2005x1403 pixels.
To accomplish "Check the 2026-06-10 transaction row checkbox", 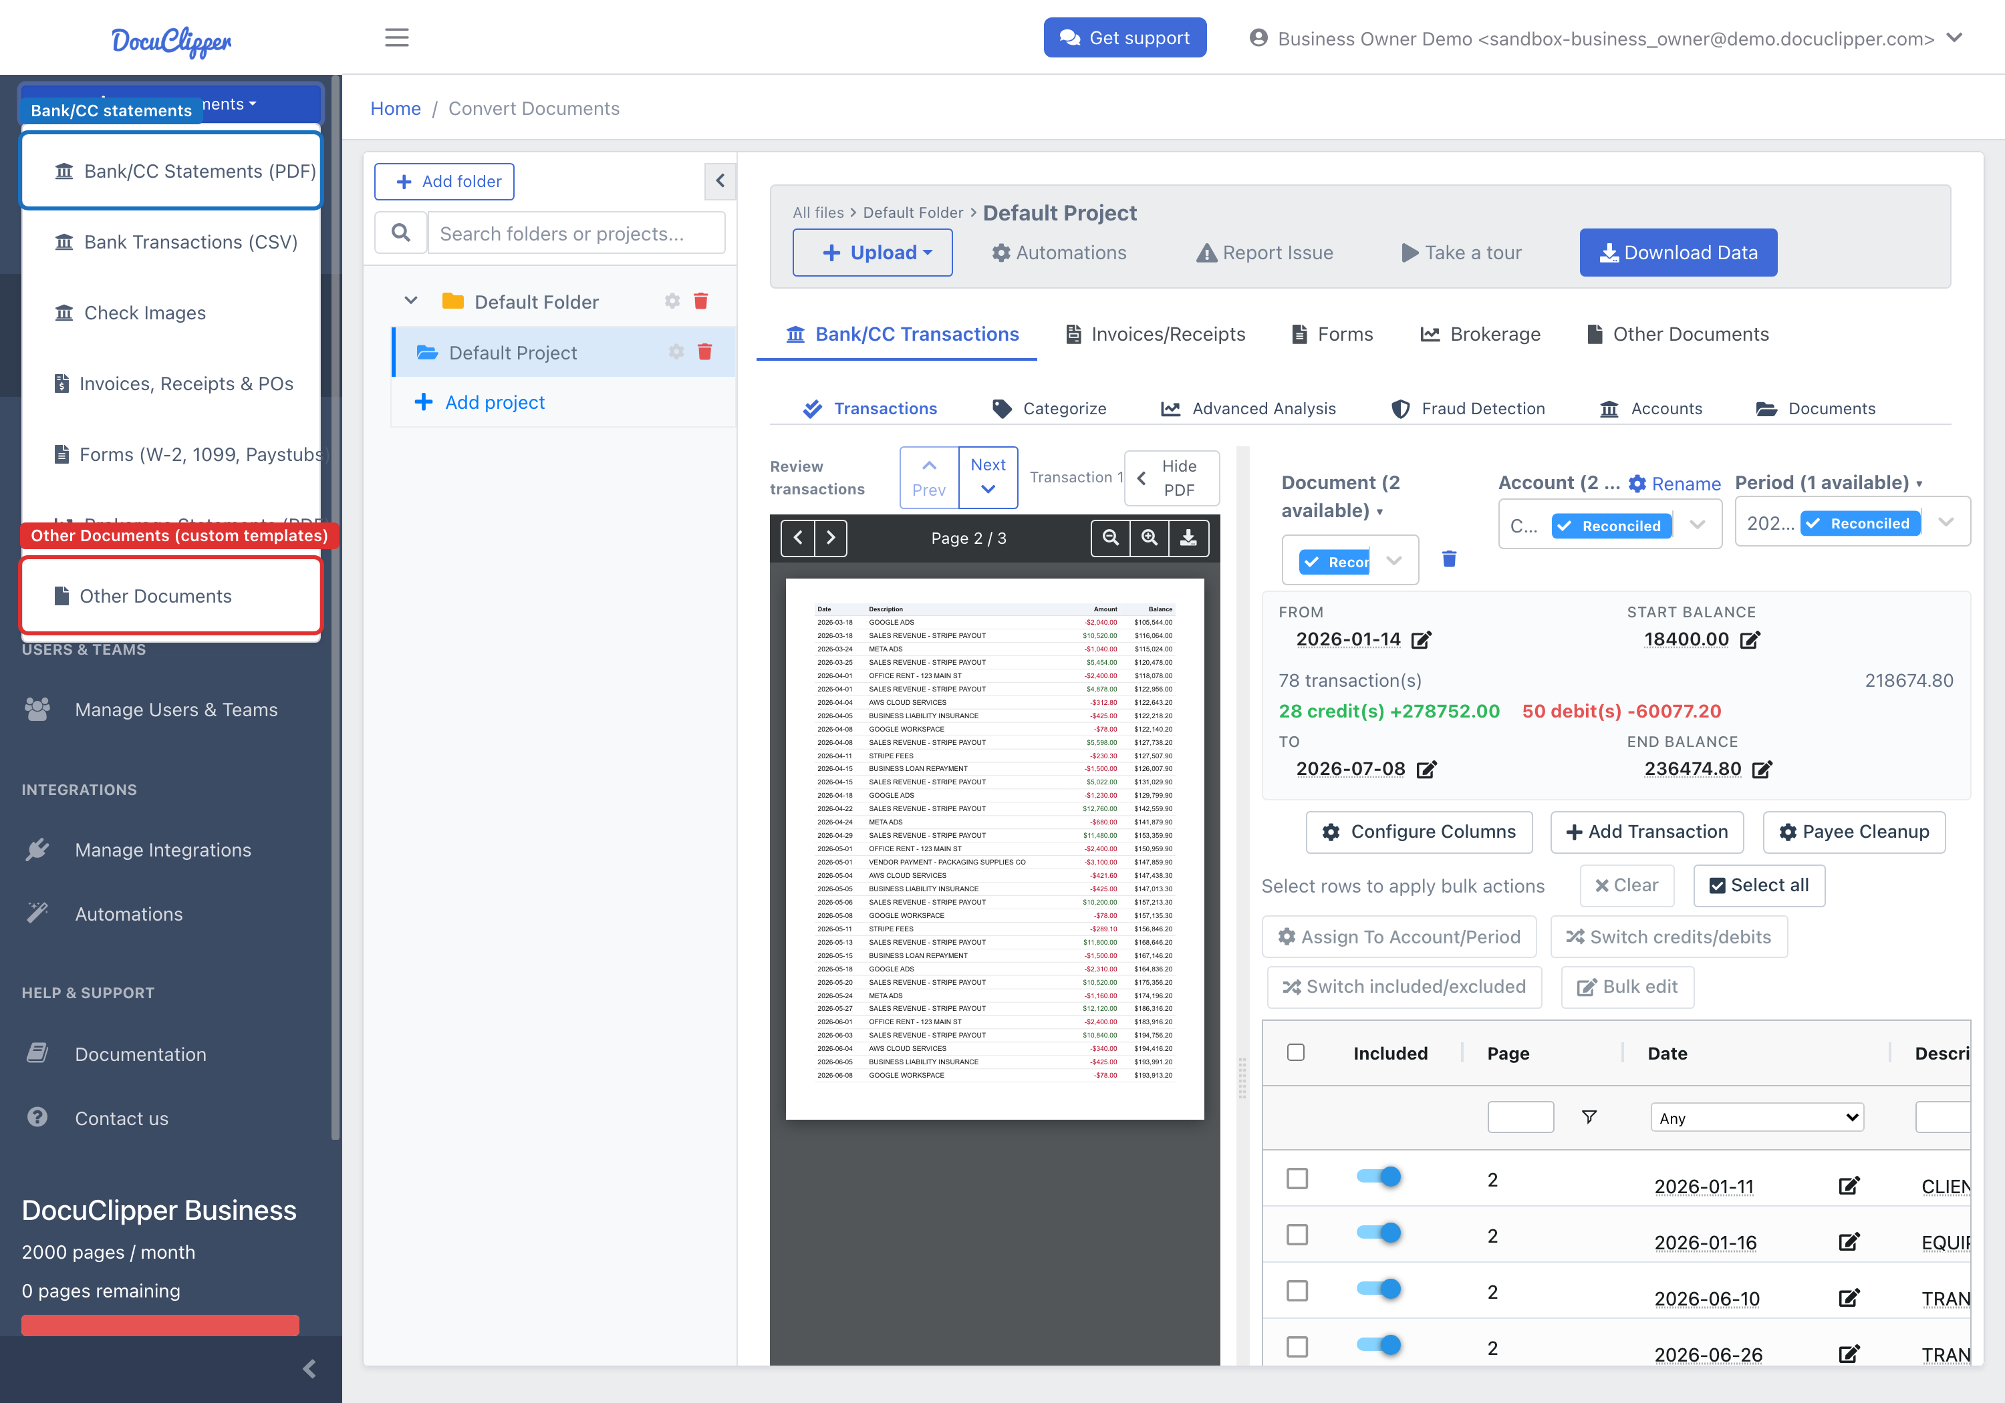I will click(x=1297, y=1290).
